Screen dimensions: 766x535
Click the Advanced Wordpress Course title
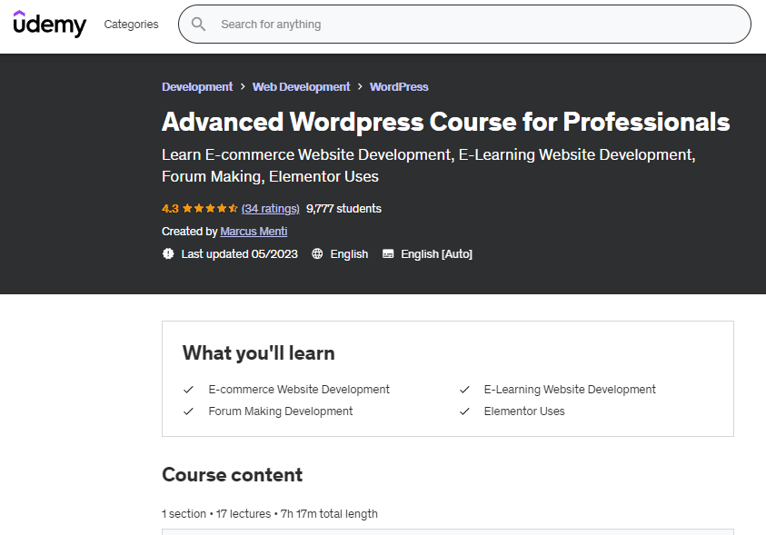[445, 122]
